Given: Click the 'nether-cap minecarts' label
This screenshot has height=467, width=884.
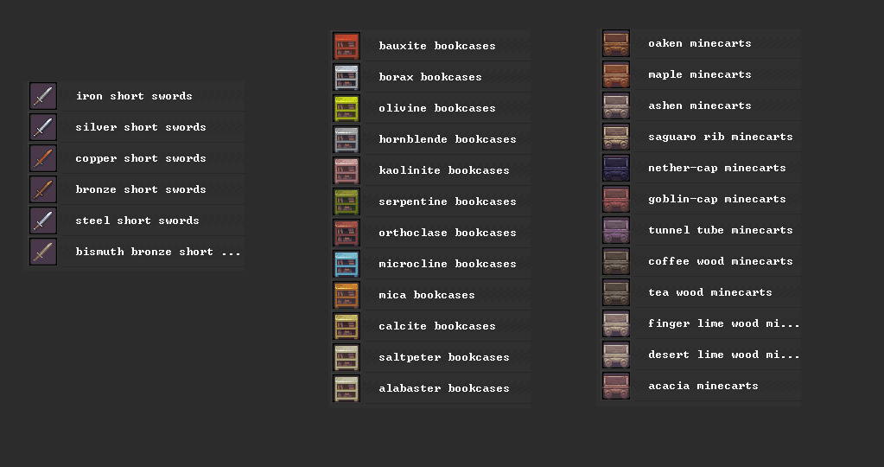Looking at the screenshot, I should point(717,168).
